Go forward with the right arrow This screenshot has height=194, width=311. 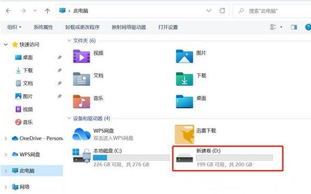tap(23, 11)
